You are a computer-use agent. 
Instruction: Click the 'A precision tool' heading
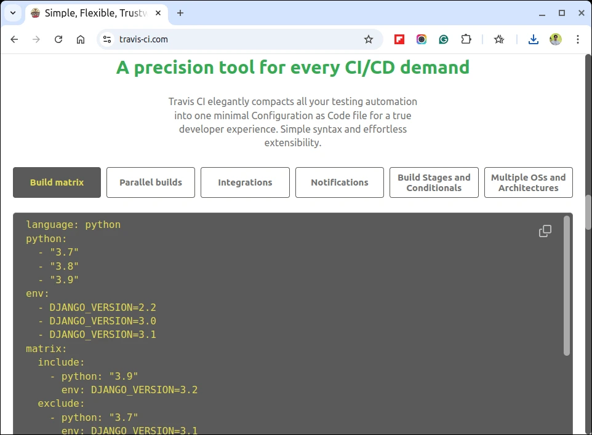(292, 68)
